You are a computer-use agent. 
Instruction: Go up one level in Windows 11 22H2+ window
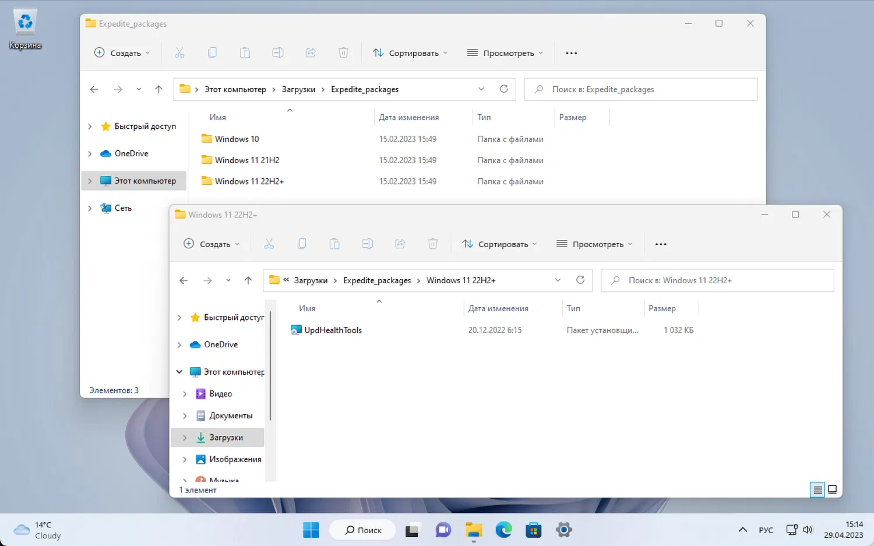click(x=248, y=280)
